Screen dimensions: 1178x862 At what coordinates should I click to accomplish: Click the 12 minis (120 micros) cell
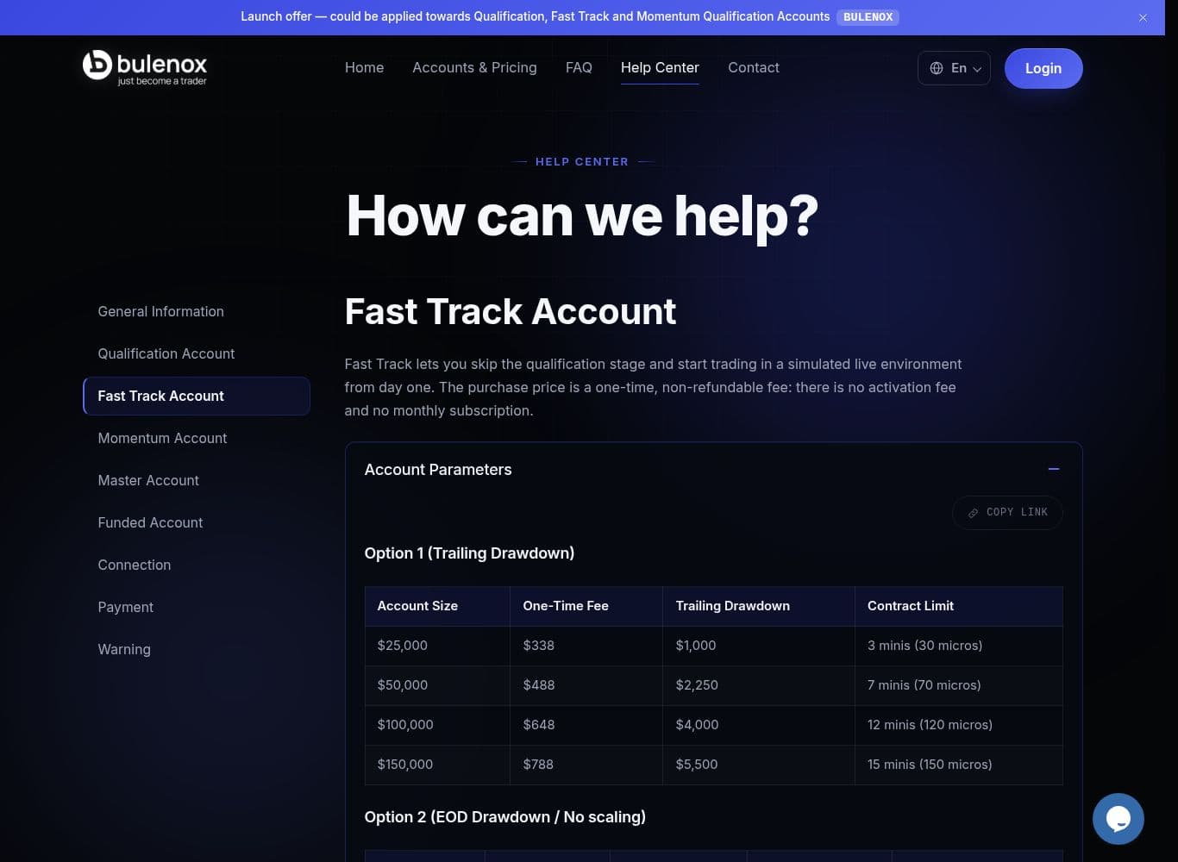(x=959, y=725)
